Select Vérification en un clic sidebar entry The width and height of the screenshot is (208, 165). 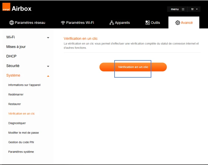[x=21, y=114]
